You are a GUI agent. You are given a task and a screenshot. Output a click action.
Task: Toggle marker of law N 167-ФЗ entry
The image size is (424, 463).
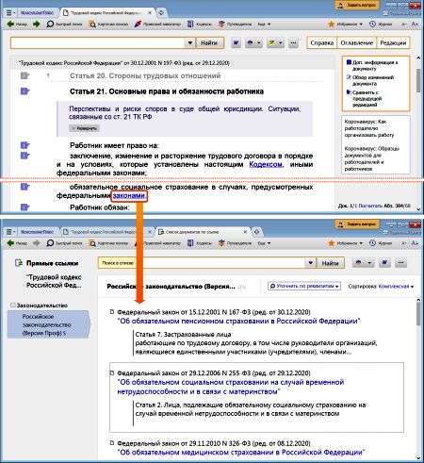[x=111, y=312]
